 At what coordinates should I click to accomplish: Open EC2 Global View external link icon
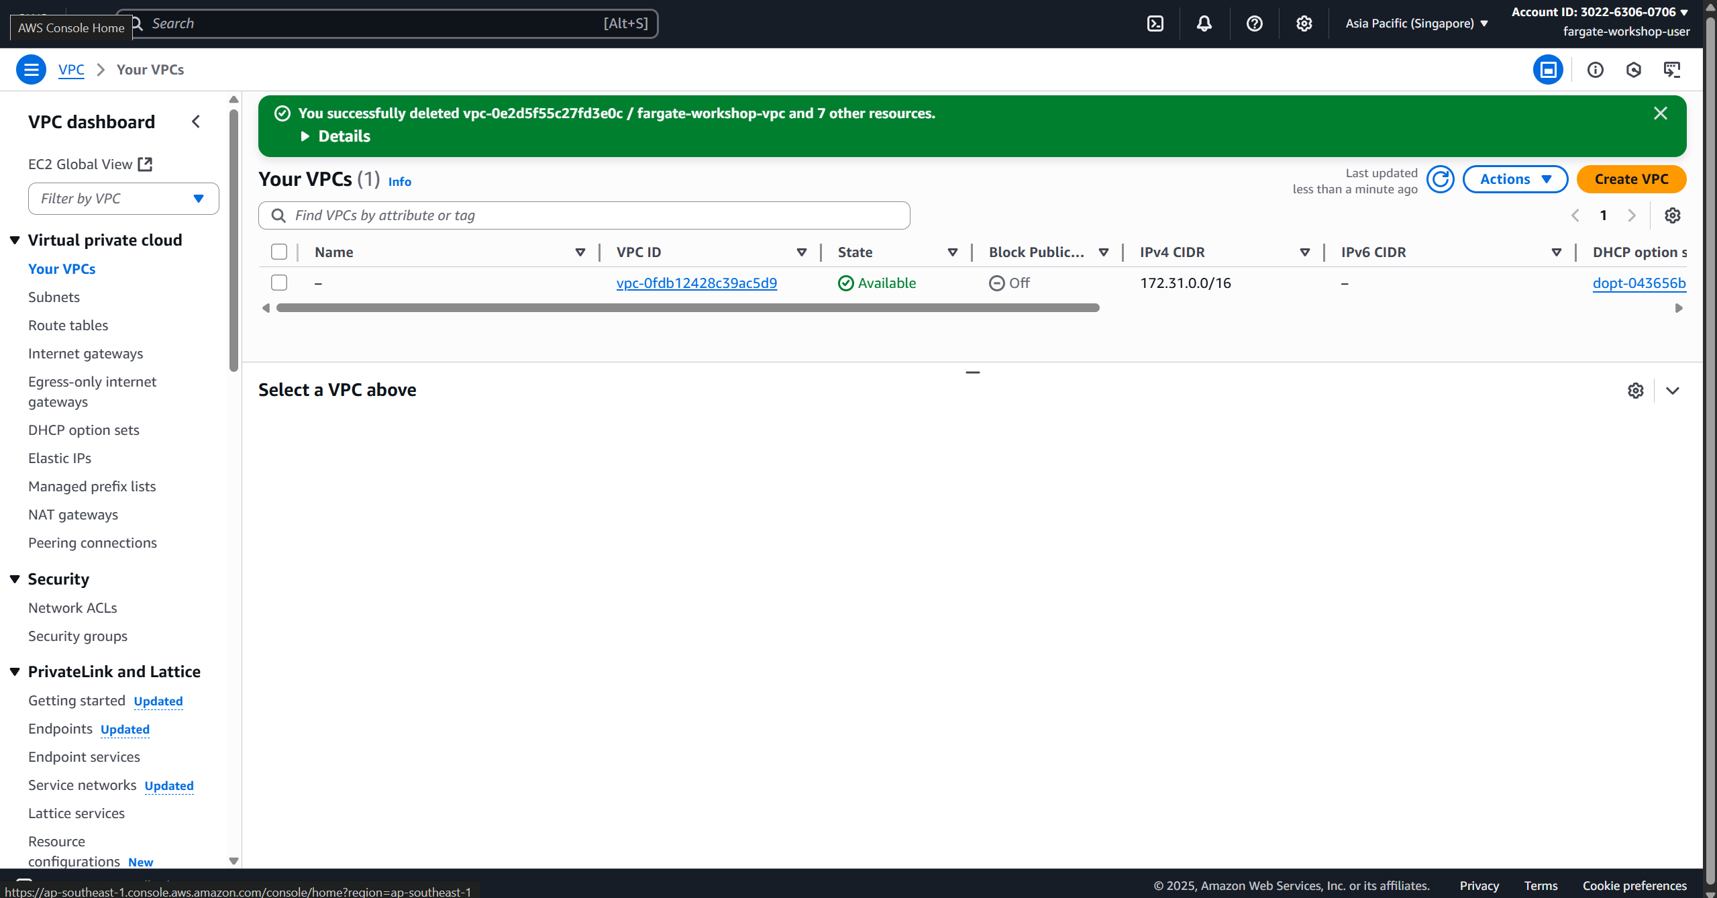[x=145, y=164]
